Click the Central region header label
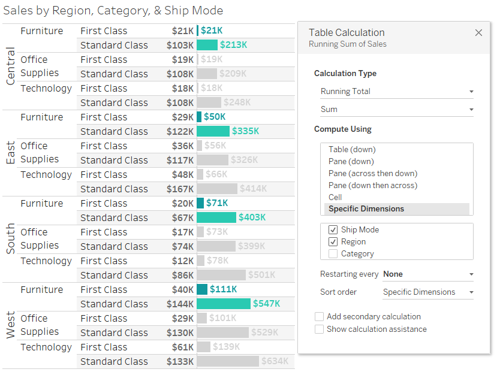This screenshot has height=372, width=497. [x=10, y=66]
